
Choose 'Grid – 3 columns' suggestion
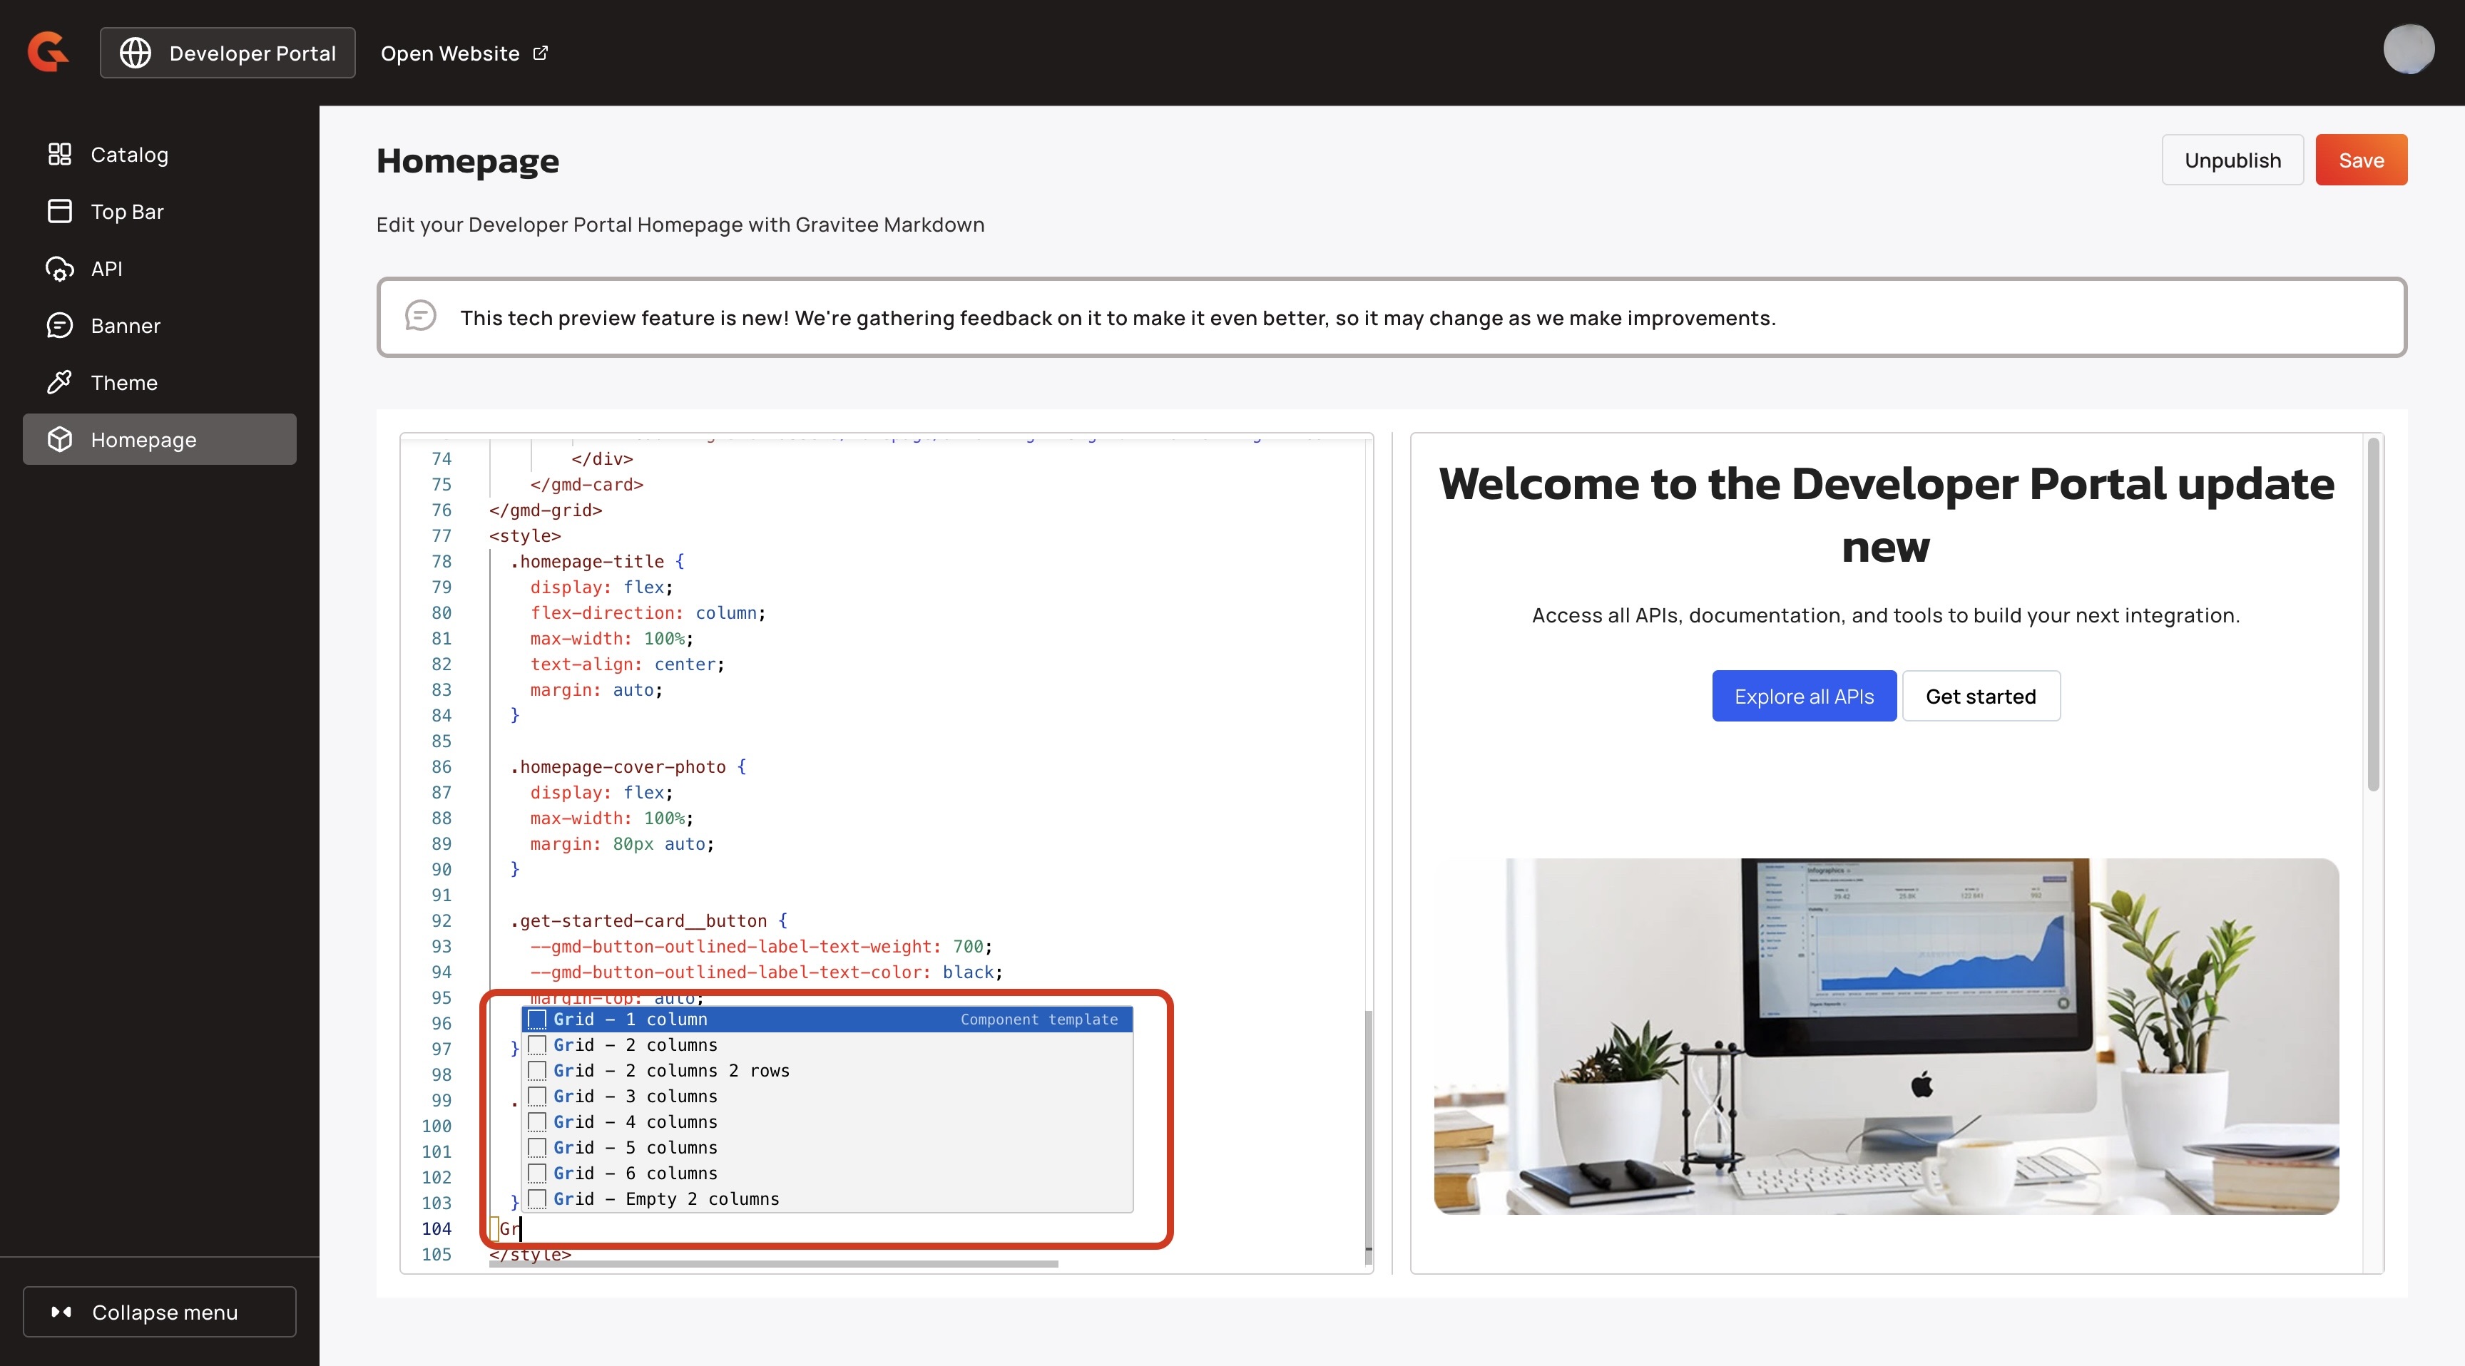tap(636, 1097)
